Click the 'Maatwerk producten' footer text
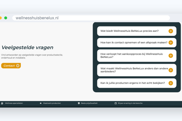Image resolution: width=182 pixels, height=121 pixels. pyautogui.click(x=52, y=103)
